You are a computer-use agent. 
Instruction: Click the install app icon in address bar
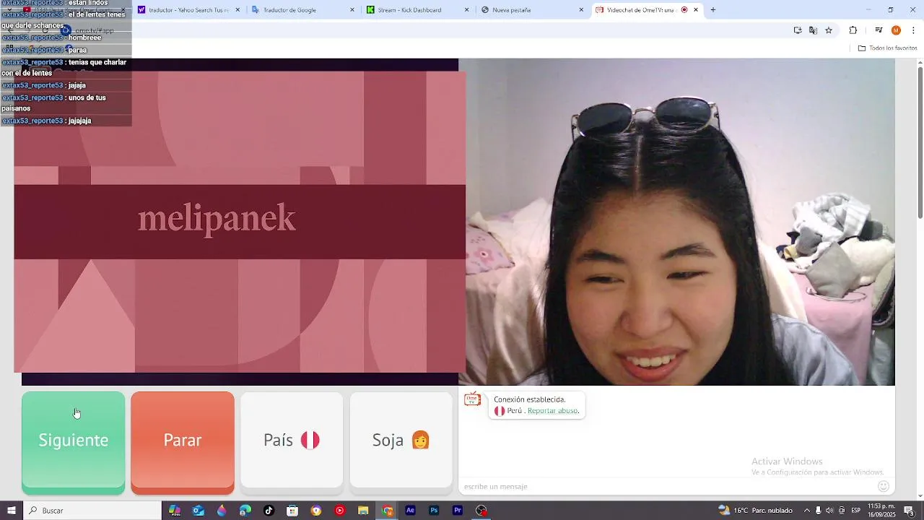point(798,30)
